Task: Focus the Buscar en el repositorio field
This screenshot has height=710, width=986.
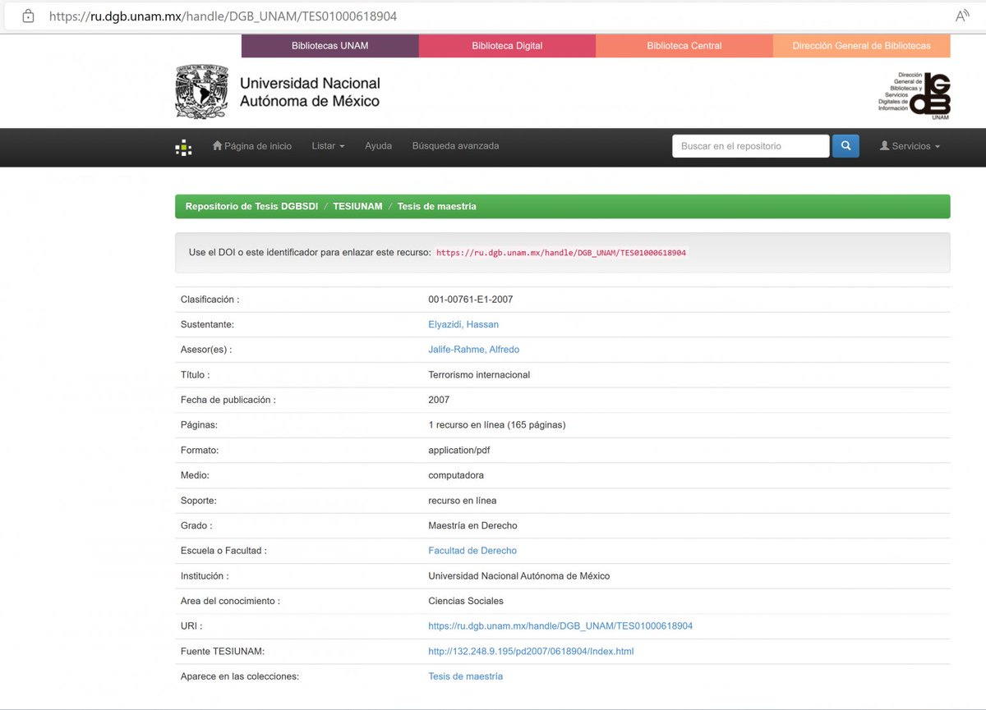Action: [x=751, y=146]
